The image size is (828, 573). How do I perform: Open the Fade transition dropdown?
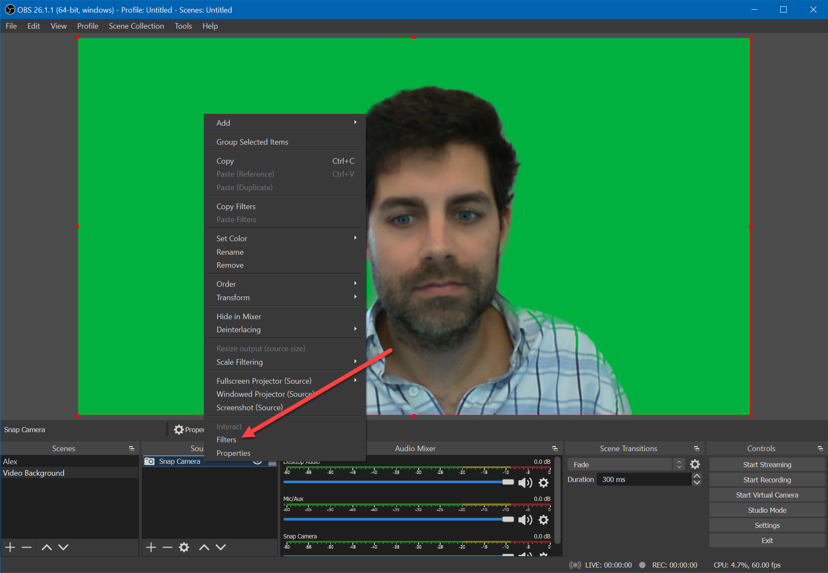click(620, 464)
